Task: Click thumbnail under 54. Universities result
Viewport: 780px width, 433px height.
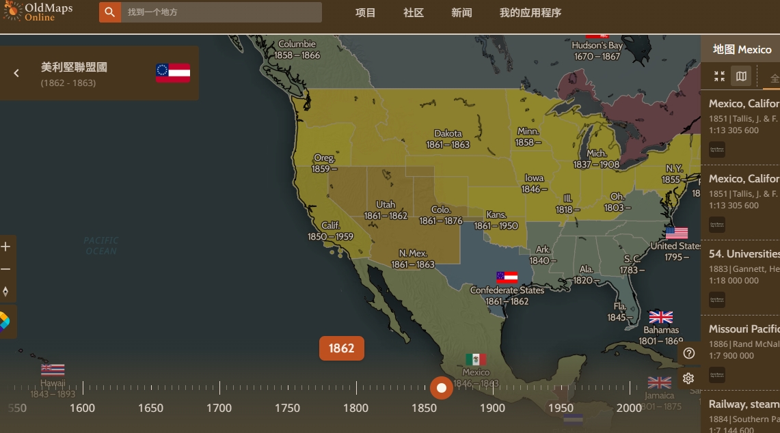Action: (717, 300)
